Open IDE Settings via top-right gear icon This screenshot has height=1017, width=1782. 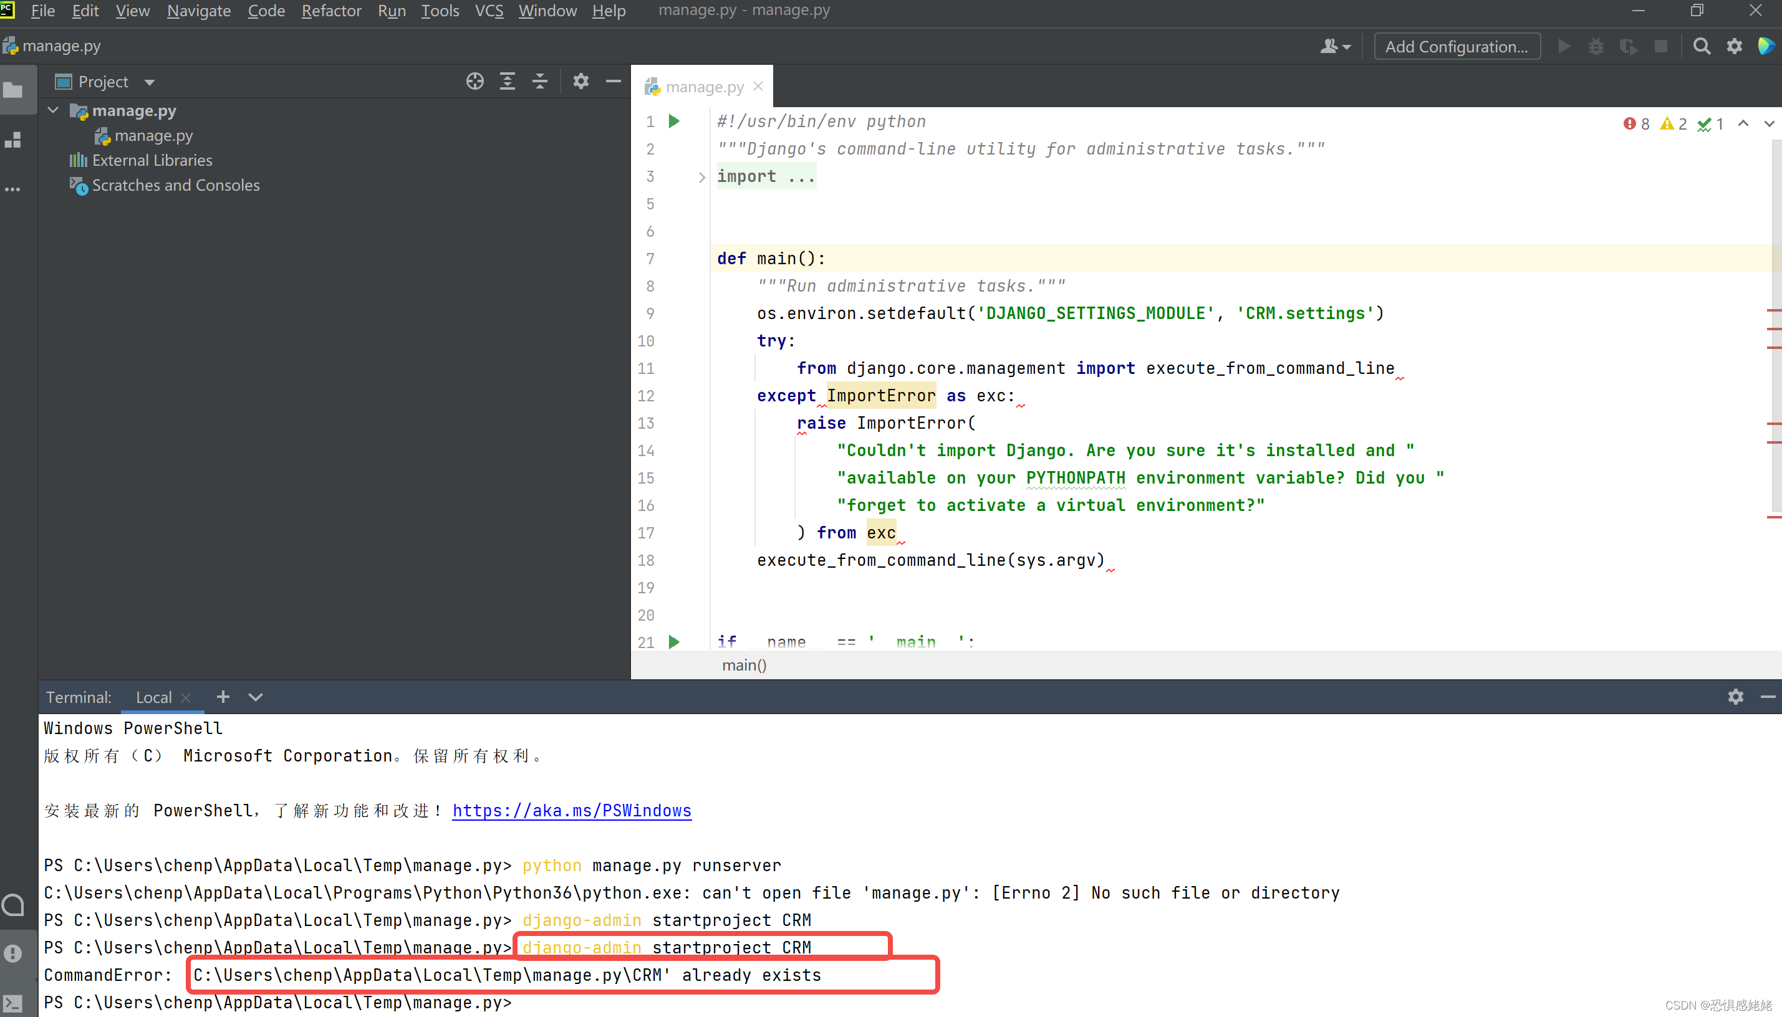point(1735,46)
